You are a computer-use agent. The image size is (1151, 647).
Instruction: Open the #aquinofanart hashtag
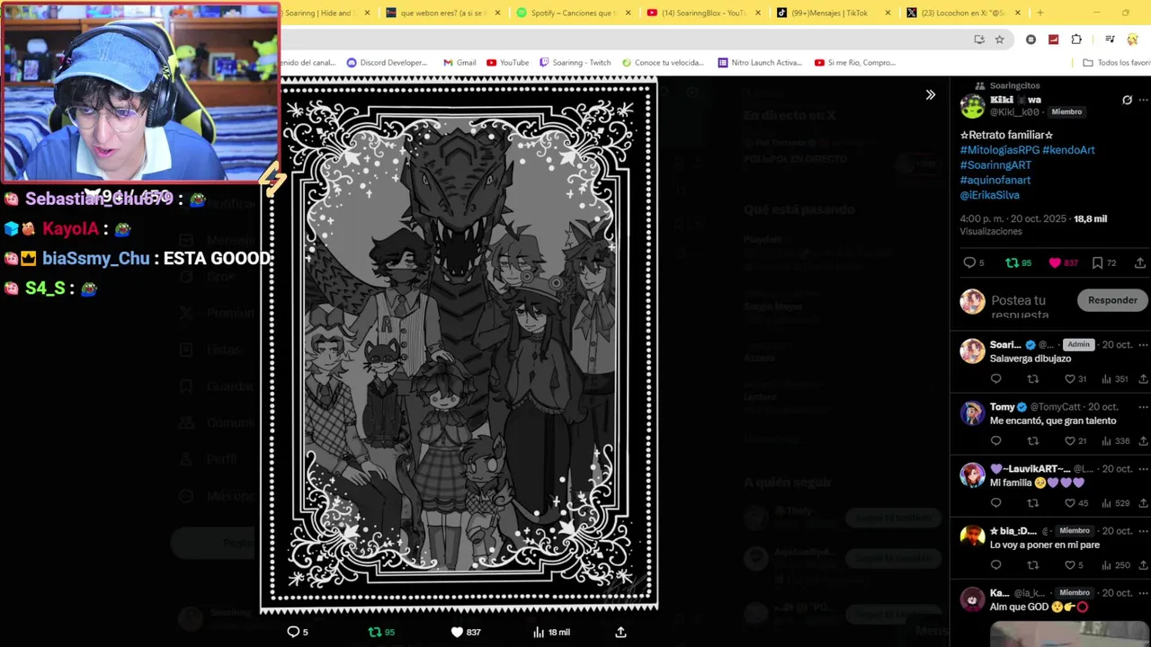(995, 181)
